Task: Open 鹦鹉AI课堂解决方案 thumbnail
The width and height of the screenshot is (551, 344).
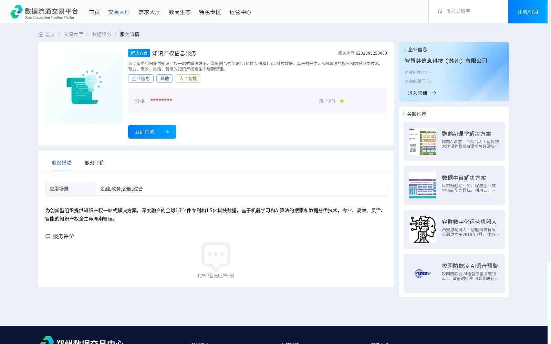Action: point(423,141)
